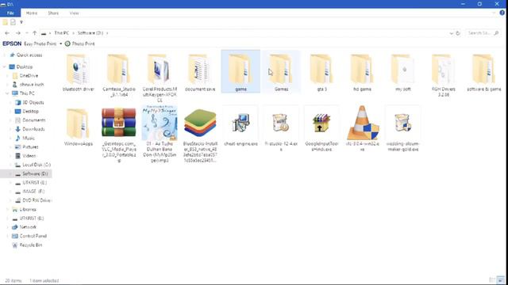Open the gta 3 folder

tap(321, 72)
